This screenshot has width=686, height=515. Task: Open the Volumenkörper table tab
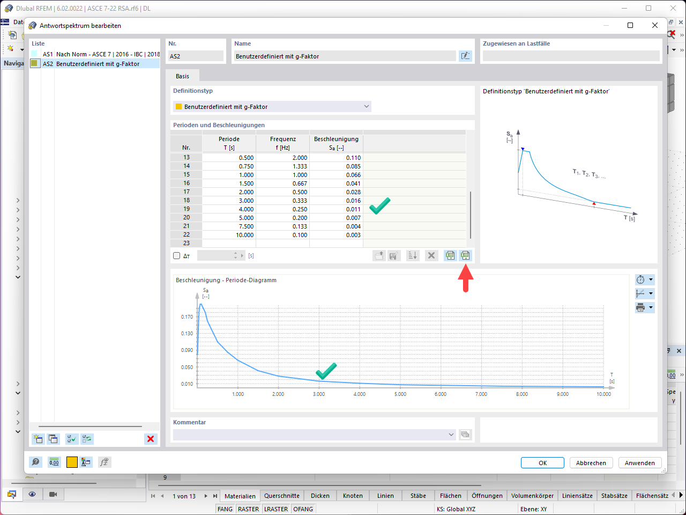point(533,496)
